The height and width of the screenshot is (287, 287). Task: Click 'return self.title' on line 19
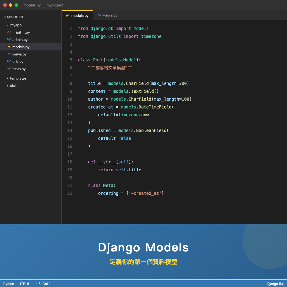pyautogui.click(x=120, y=170)
